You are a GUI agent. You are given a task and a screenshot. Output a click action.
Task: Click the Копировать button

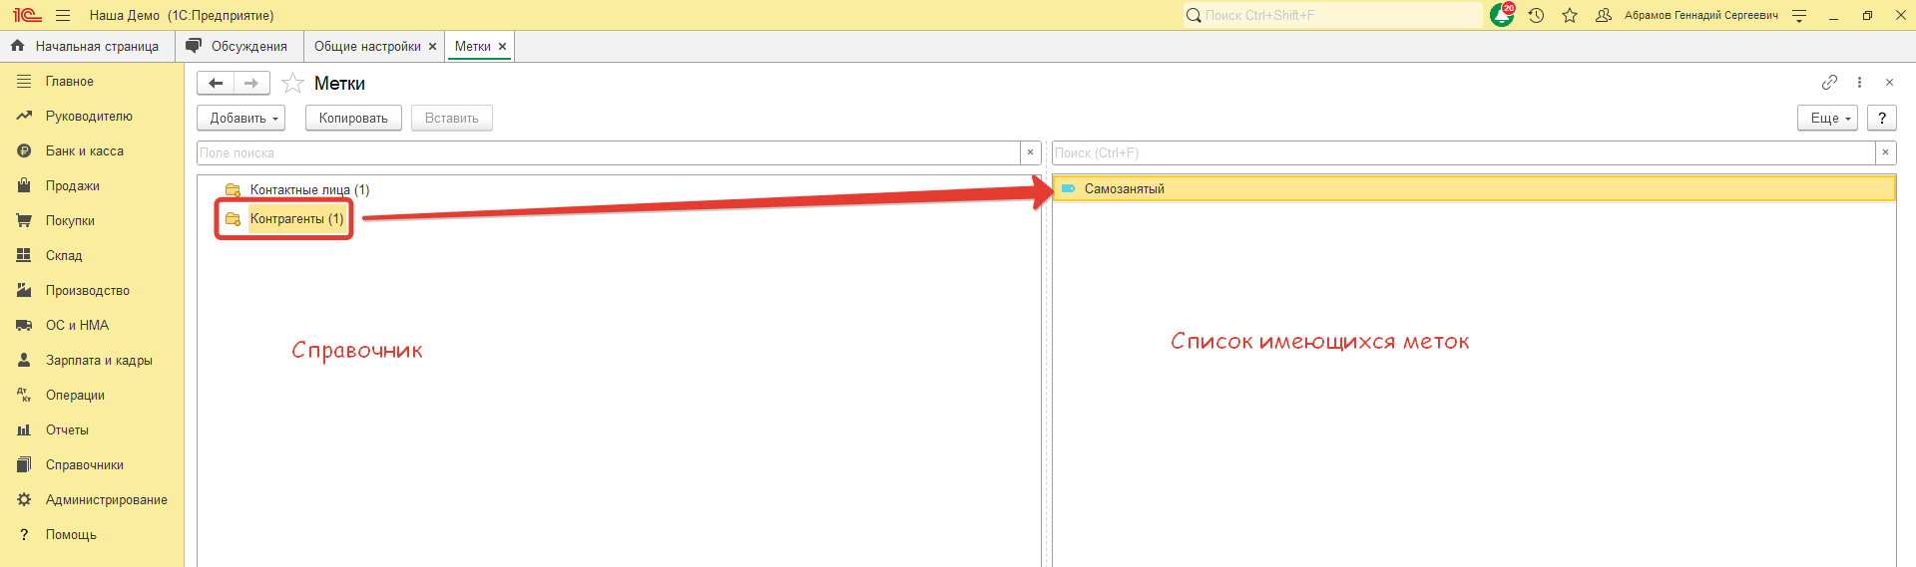pyautogui.click(x=353, y=118)
